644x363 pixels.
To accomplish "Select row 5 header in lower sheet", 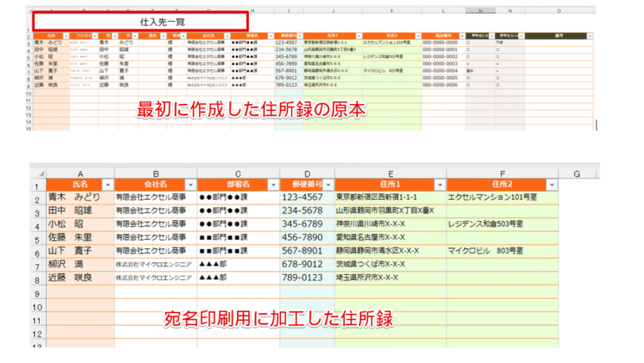I will [x=37, y=240].
